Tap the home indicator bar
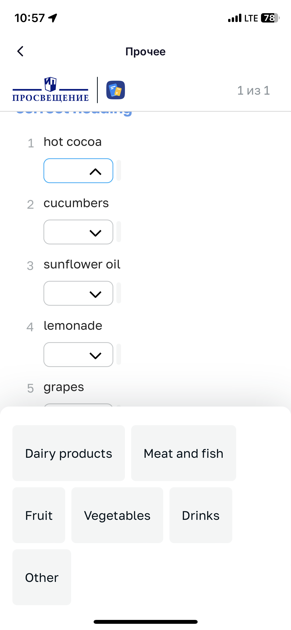The image size is (291, 630). pyautogui.click(x=146, y=622)
